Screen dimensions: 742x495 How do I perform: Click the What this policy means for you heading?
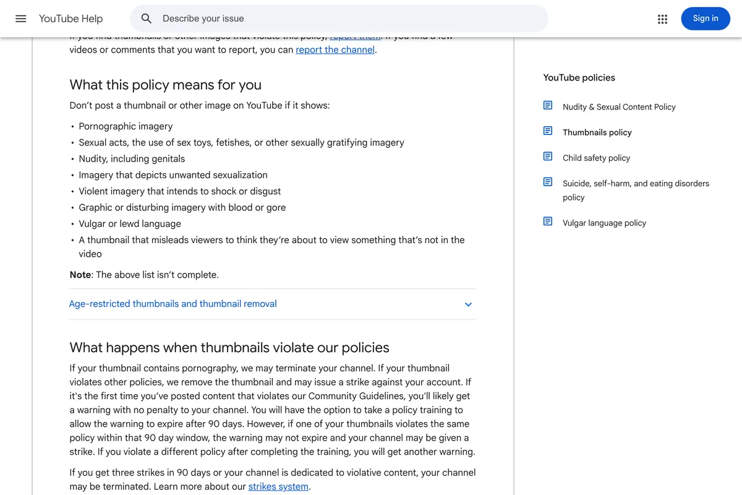coord(166,85)
